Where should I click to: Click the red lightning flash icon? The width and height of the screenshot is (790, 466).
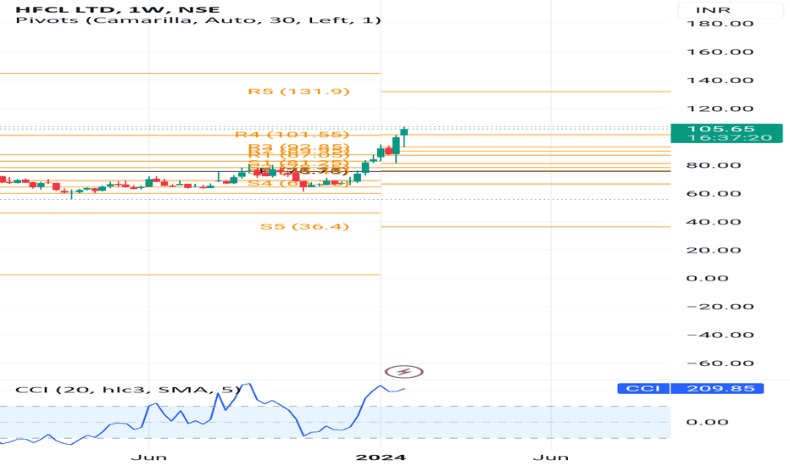pos(403,372)
